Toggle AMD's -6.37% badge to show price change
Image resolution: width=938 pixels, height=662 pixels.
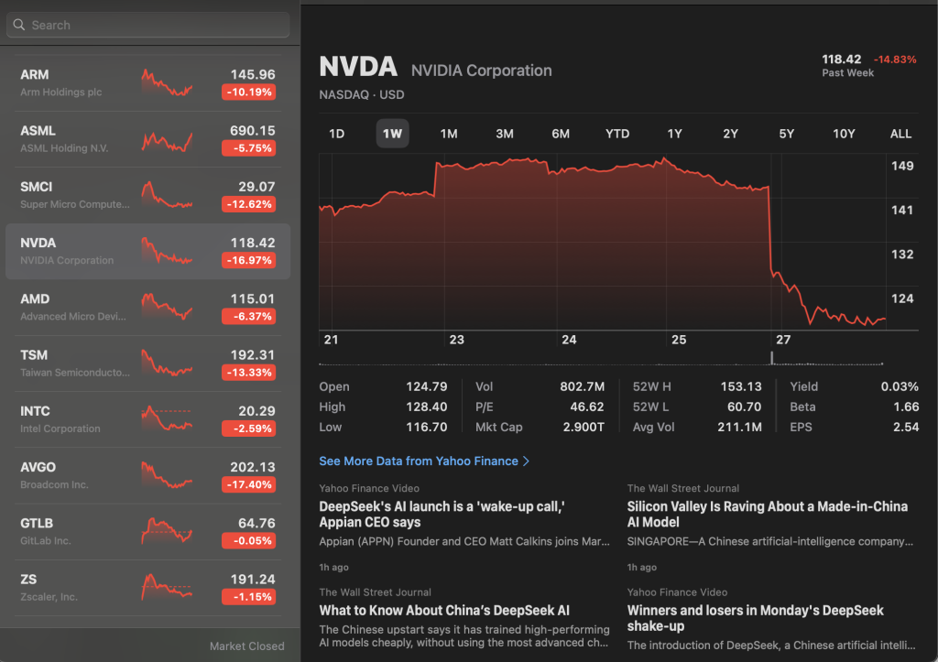[249, 316]
